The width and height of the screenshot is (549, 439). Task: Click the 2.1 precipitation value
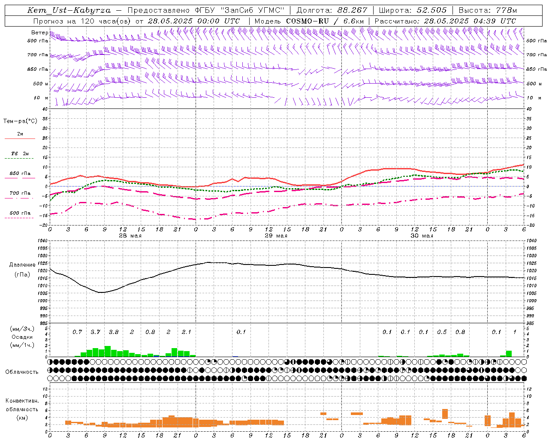187,332
